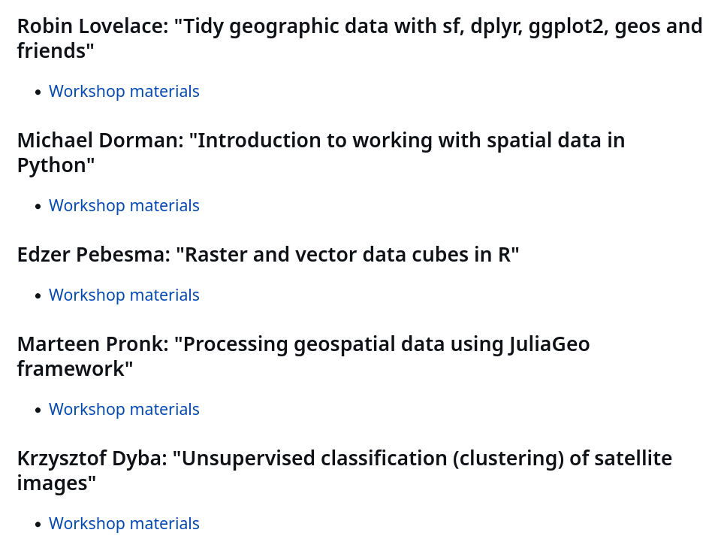Click the word friends in the first heading
The image size is (718, 551).
coord(51,51)
